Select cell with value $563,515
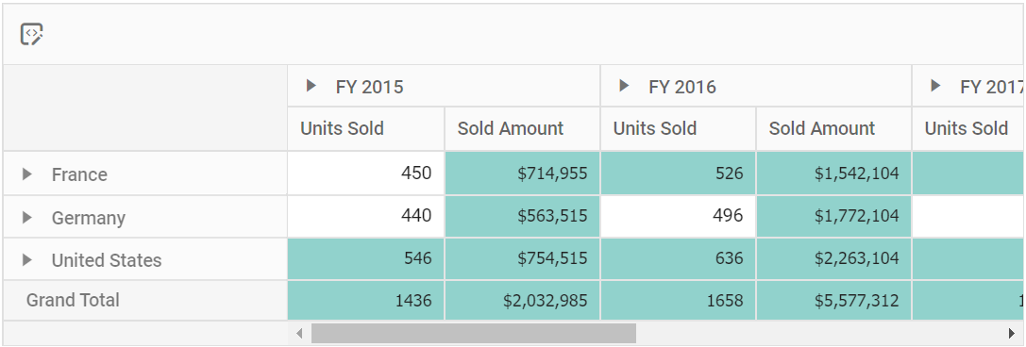The width and height of the screenshot is (1026, 347). 522,216
